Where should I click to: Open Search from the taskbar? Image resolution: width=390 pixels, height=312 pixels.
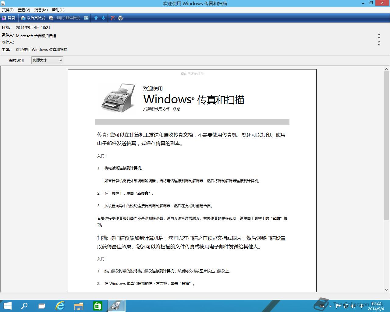pyautogui.click(x=24, y=306)
